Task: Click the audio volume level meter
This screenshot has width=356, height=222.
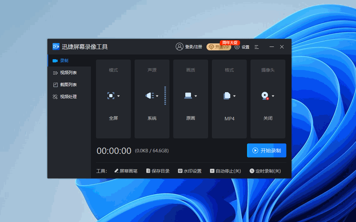Action: click(165, 96)
